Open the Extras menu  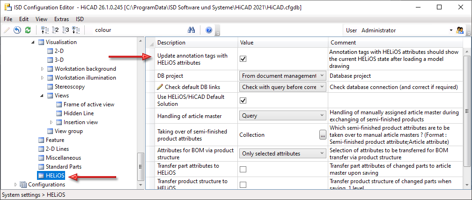pyautogui.click(x=61, y=19)
